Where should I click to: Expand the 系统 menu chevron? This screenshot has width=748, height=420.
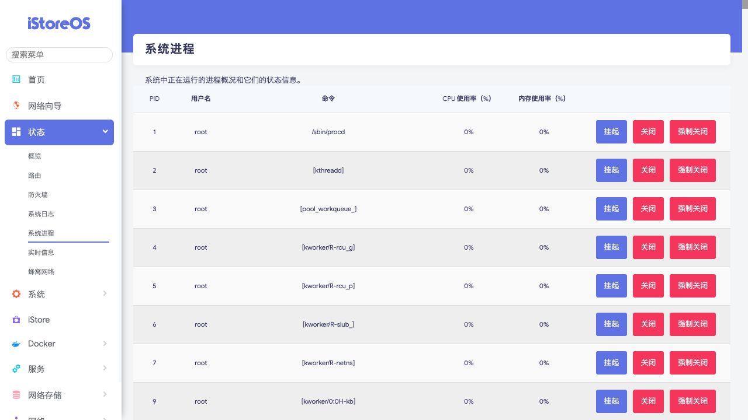[x=105, y=293]
